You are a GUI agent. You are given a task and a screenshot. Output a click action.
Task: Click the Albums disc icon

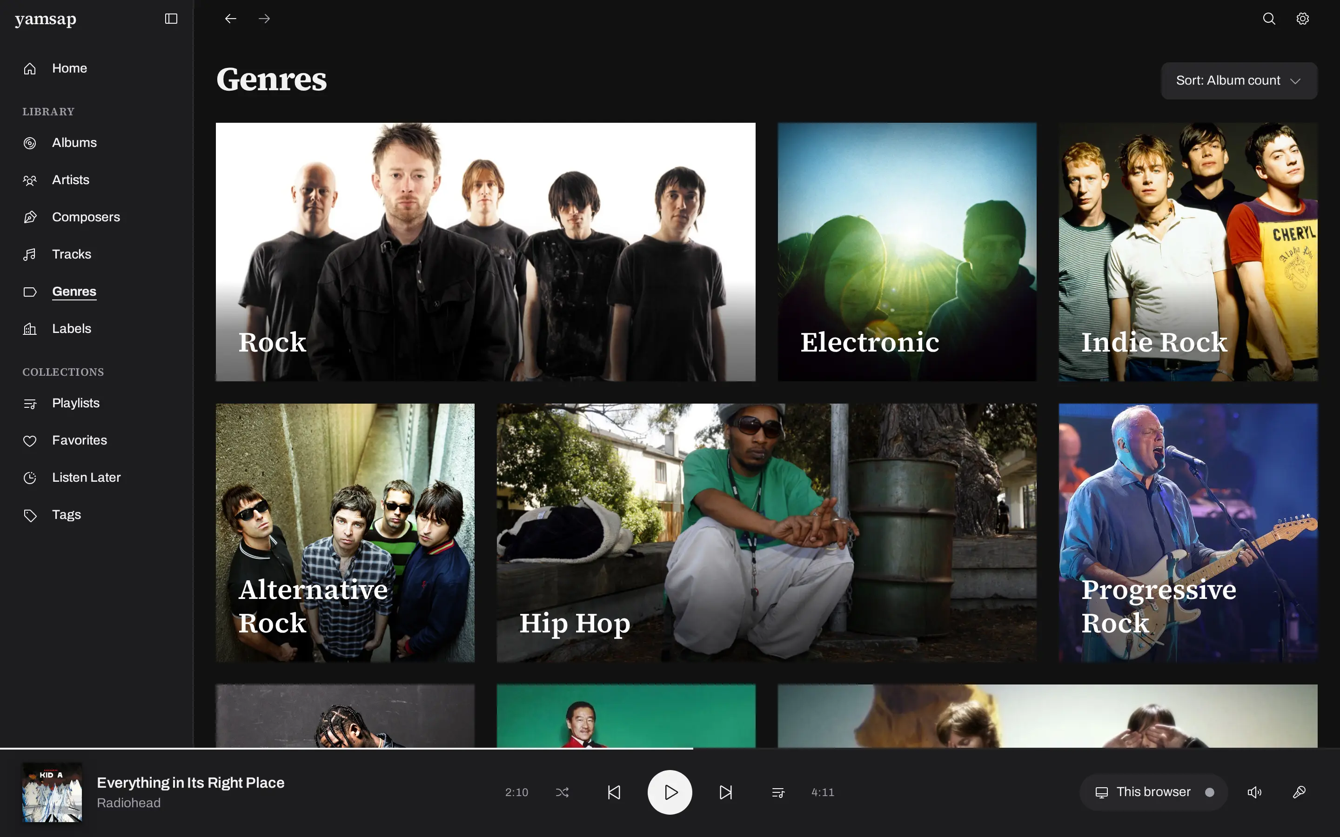pos(30,143)
